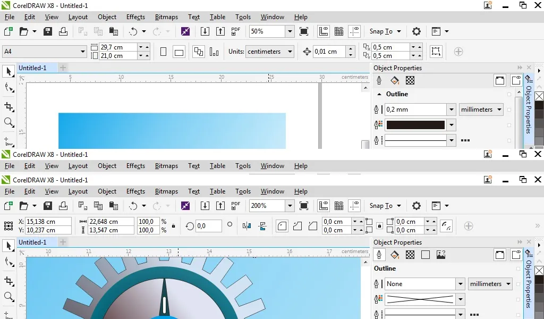The height and width of the screenshot is (319, 544).
Task: Click Mirror vertically icon in bottom property bar
Action: pos(262,226)
